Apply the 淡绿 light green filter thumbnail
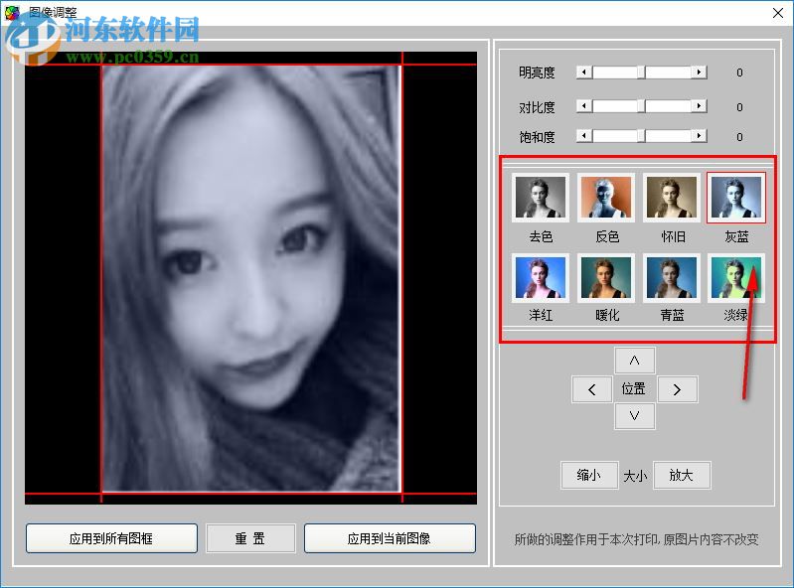 [x=736, y=278]
